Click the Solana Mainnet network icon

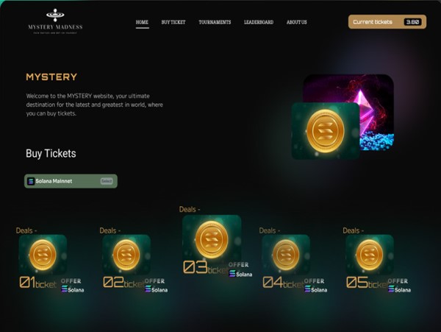[31, 181]
